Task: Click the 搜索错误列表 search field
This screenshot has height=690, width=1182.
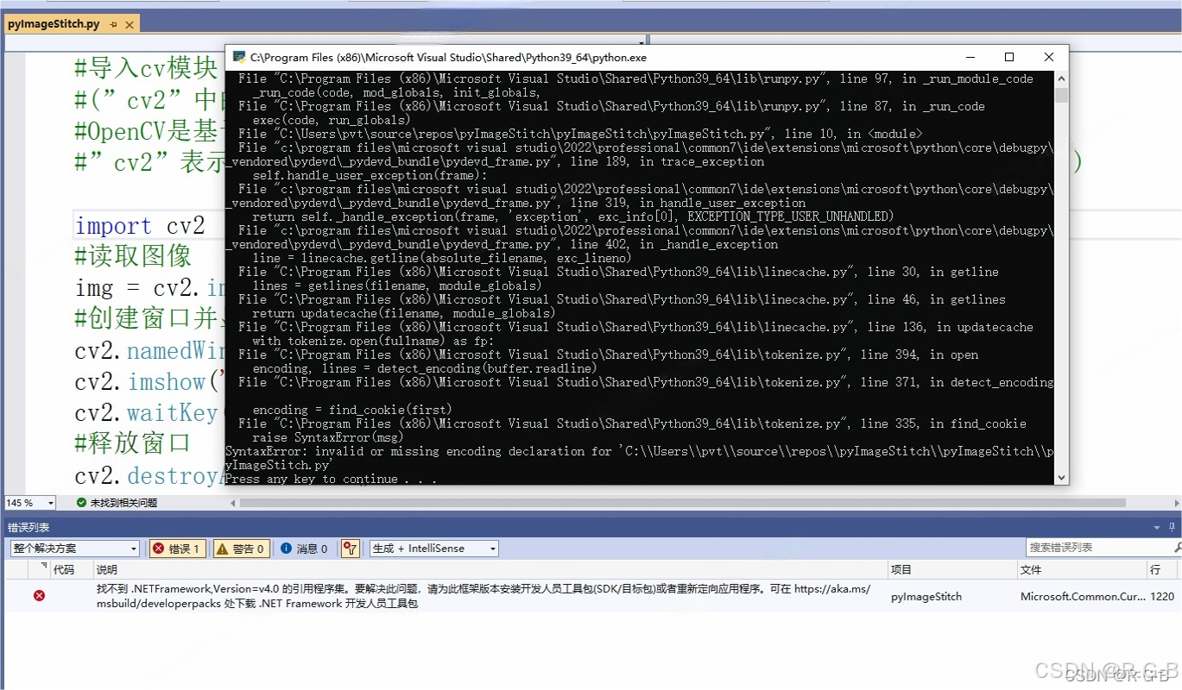Action: click(x=1097, y=548)
